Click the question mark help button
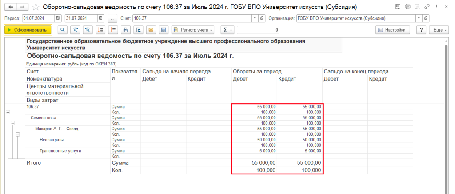The image size is (455, 194). 421,30
